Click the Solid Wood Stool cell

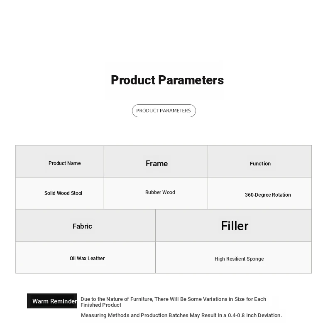(63, 193)
